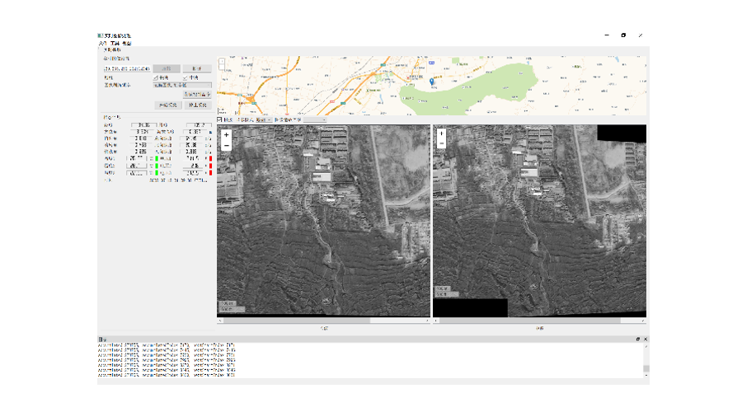Zoom out on the right aerial image
The image size is (742, 412).
coord(442,144)
